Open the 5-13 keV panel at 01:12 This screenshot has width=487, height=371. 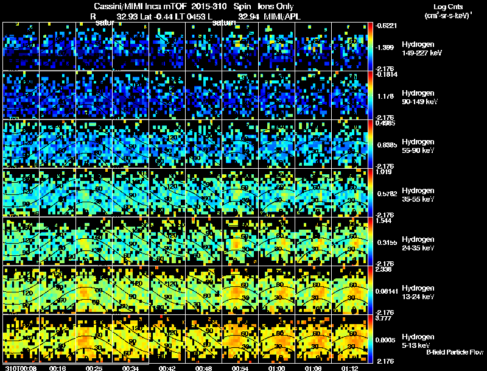(349, 339)
